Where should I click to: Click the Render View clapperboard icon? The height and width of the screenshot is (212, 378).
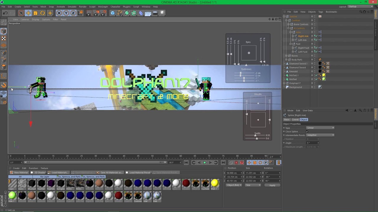click(x=89, y=13)
